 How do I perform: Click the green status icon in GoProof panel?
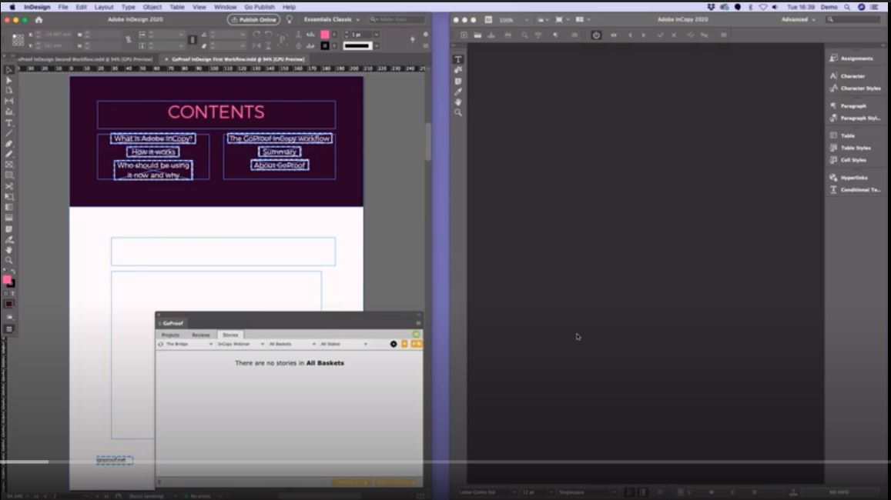pyautogui.click(x=416, y=335)
